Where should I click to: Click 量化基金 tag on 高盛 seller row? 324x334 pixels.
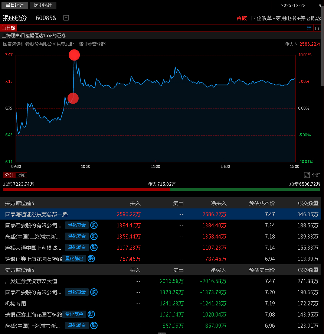(76, 325)
